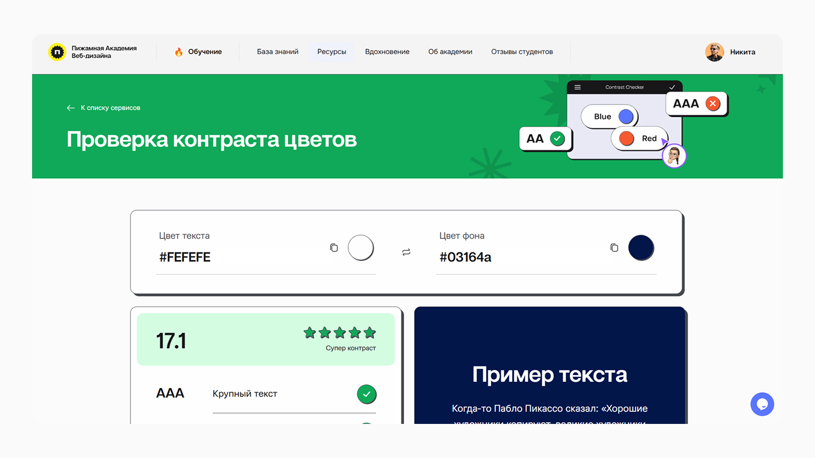The height and width of the screenshot is (458, 815).
Task: Open the Вдохновение navigation item
Action: pos(387,51)
